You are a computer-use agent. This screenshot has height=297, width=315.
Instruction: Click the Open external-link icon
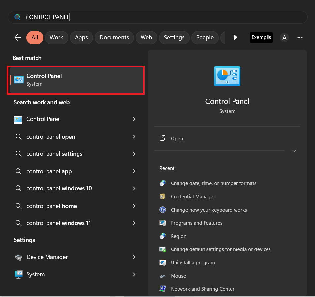(x=162, y=138)
